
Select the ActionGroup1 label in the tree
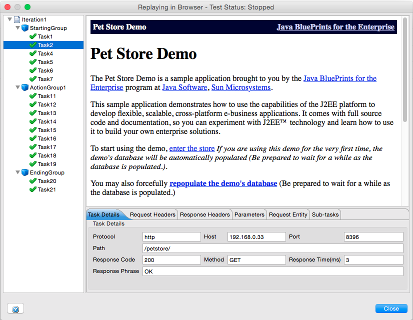(x=47, y=87)
